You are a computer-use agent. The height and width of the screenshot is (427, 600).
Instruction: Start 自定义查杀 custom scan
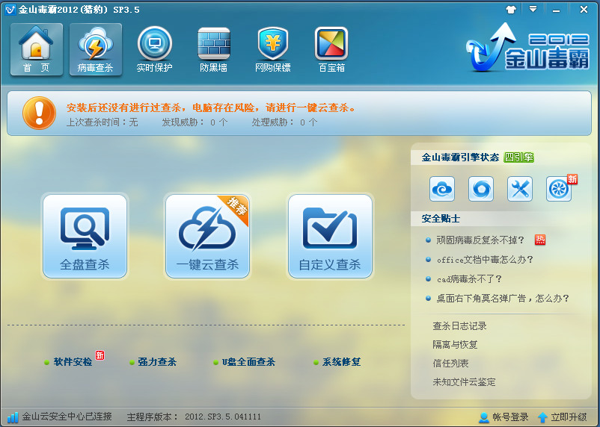coord(330,236)
